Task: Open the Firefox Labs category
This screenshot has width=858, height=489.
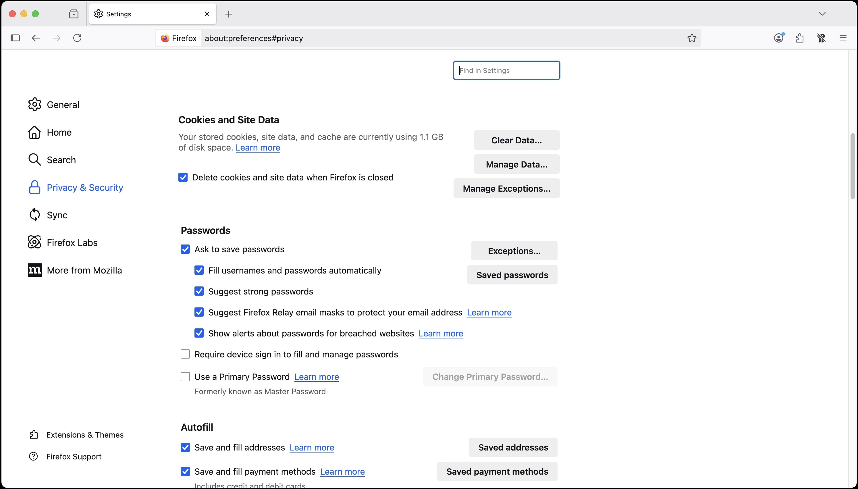Action: 63,242
